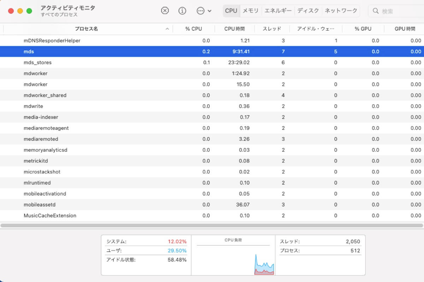Open the chevron dropdown beside the ellipsis icon
The width and height of the screenshot is (424, 282).
[209, 11]
